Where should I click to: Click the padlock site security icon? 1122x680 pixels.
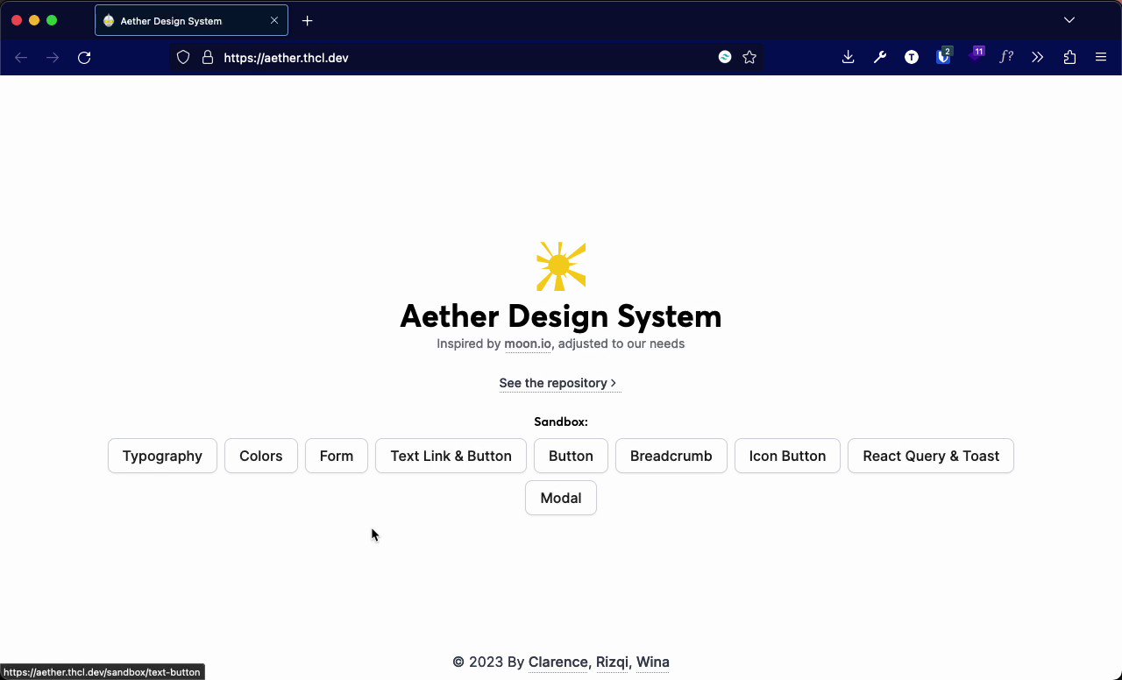(207, 57)
